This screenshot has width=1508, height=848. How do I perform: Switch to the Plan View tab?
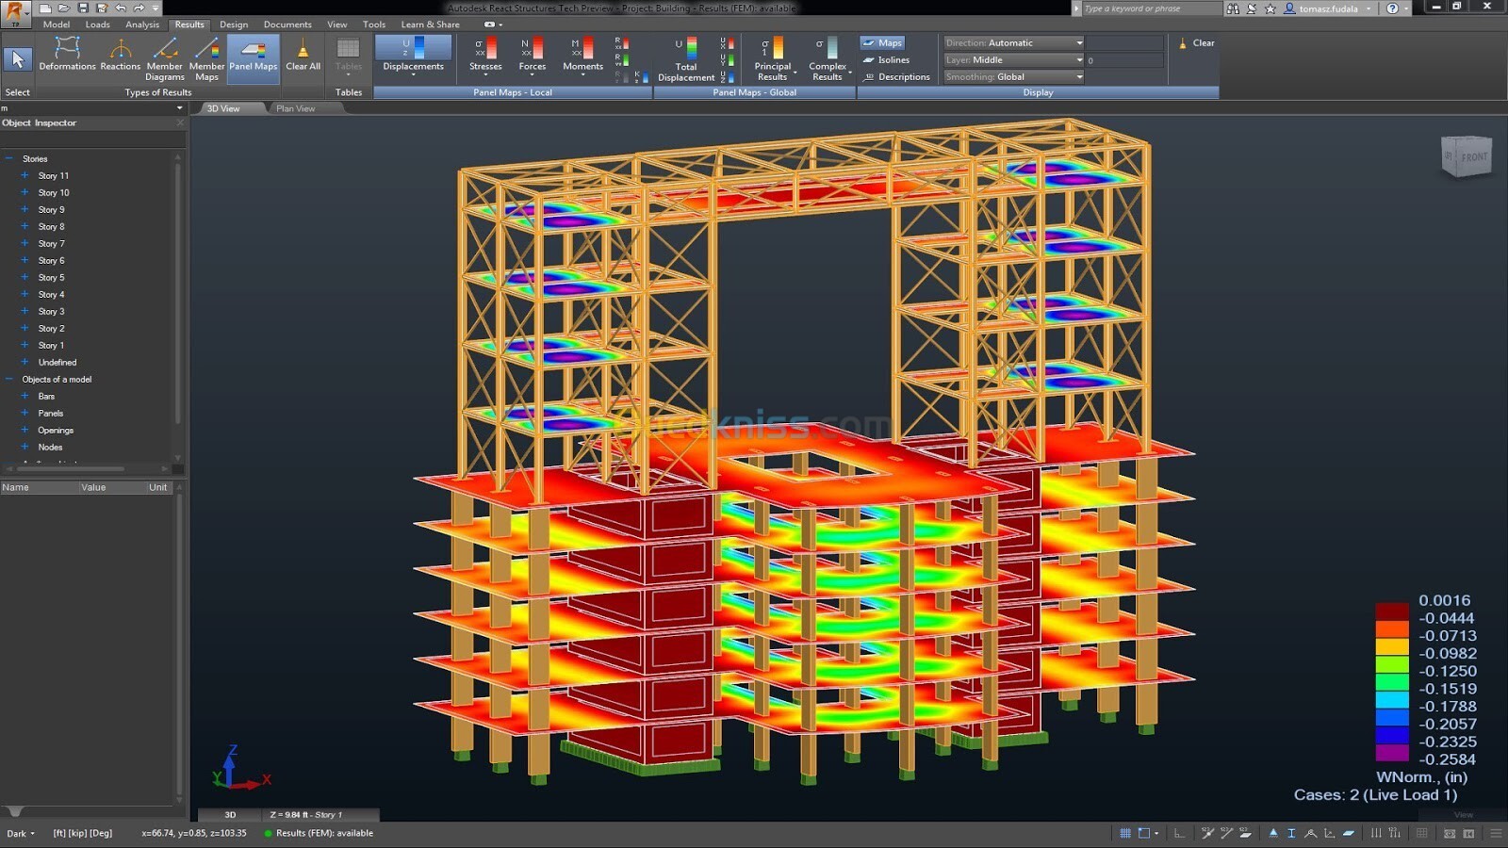[296, 108]
